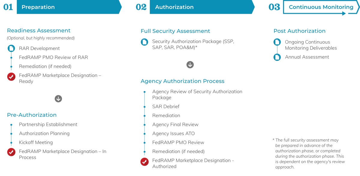Click 'Annual Assessment' text

(x=307, y=57)
